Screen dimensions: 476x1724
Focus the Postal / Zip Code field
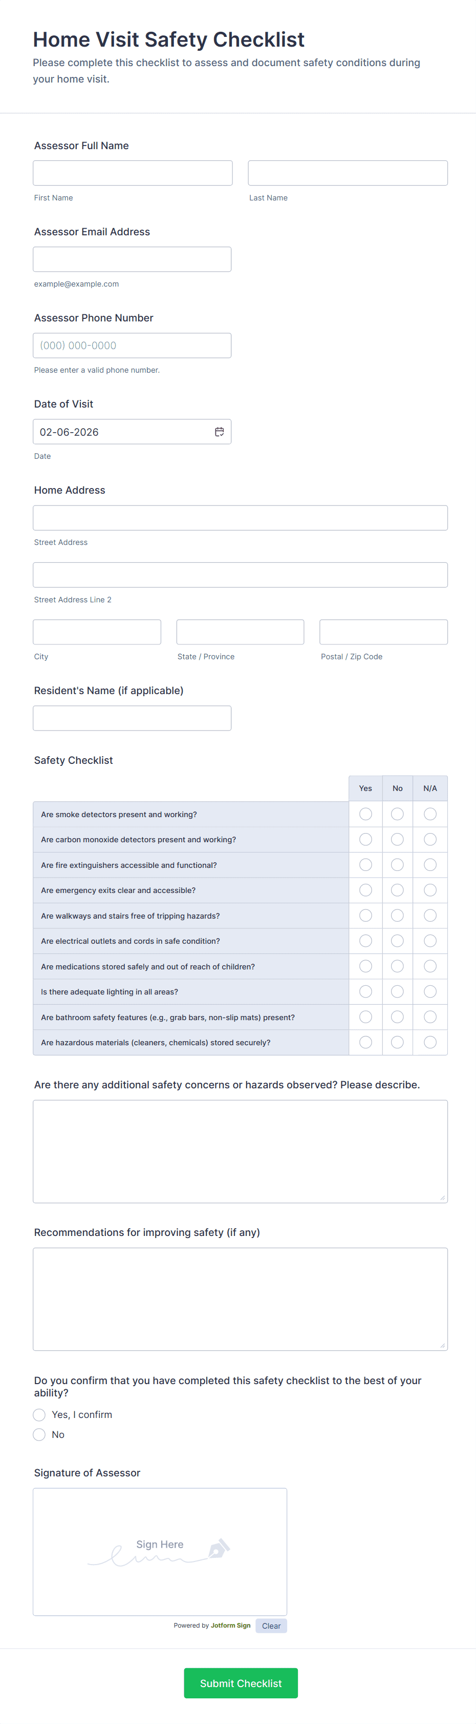[x=383, y=632]
